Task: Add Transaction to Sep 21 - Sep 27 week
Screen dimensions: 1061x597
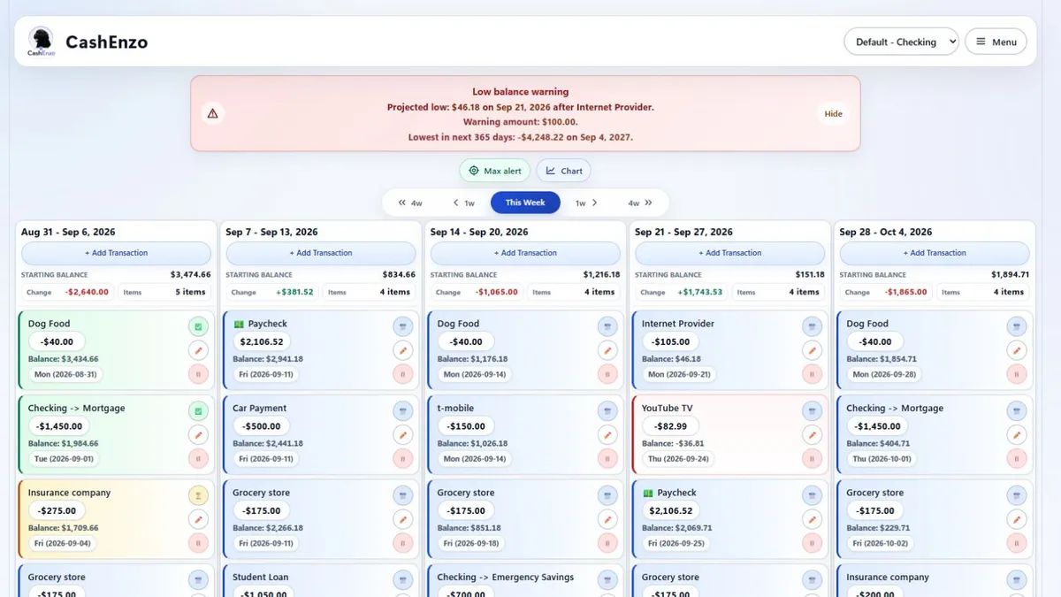Action: (x=730, y=253)
